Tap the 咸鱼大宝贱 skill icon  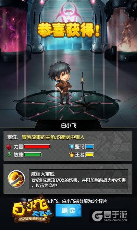point(16,179)
